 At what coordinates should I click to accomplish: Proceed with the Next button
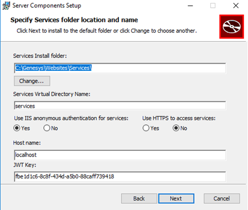[x=176, y=199]
